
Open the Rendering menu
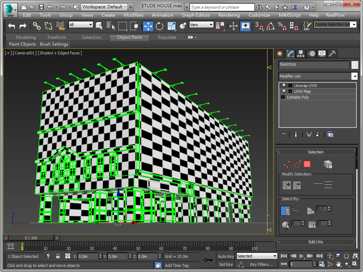click(229, 15)
